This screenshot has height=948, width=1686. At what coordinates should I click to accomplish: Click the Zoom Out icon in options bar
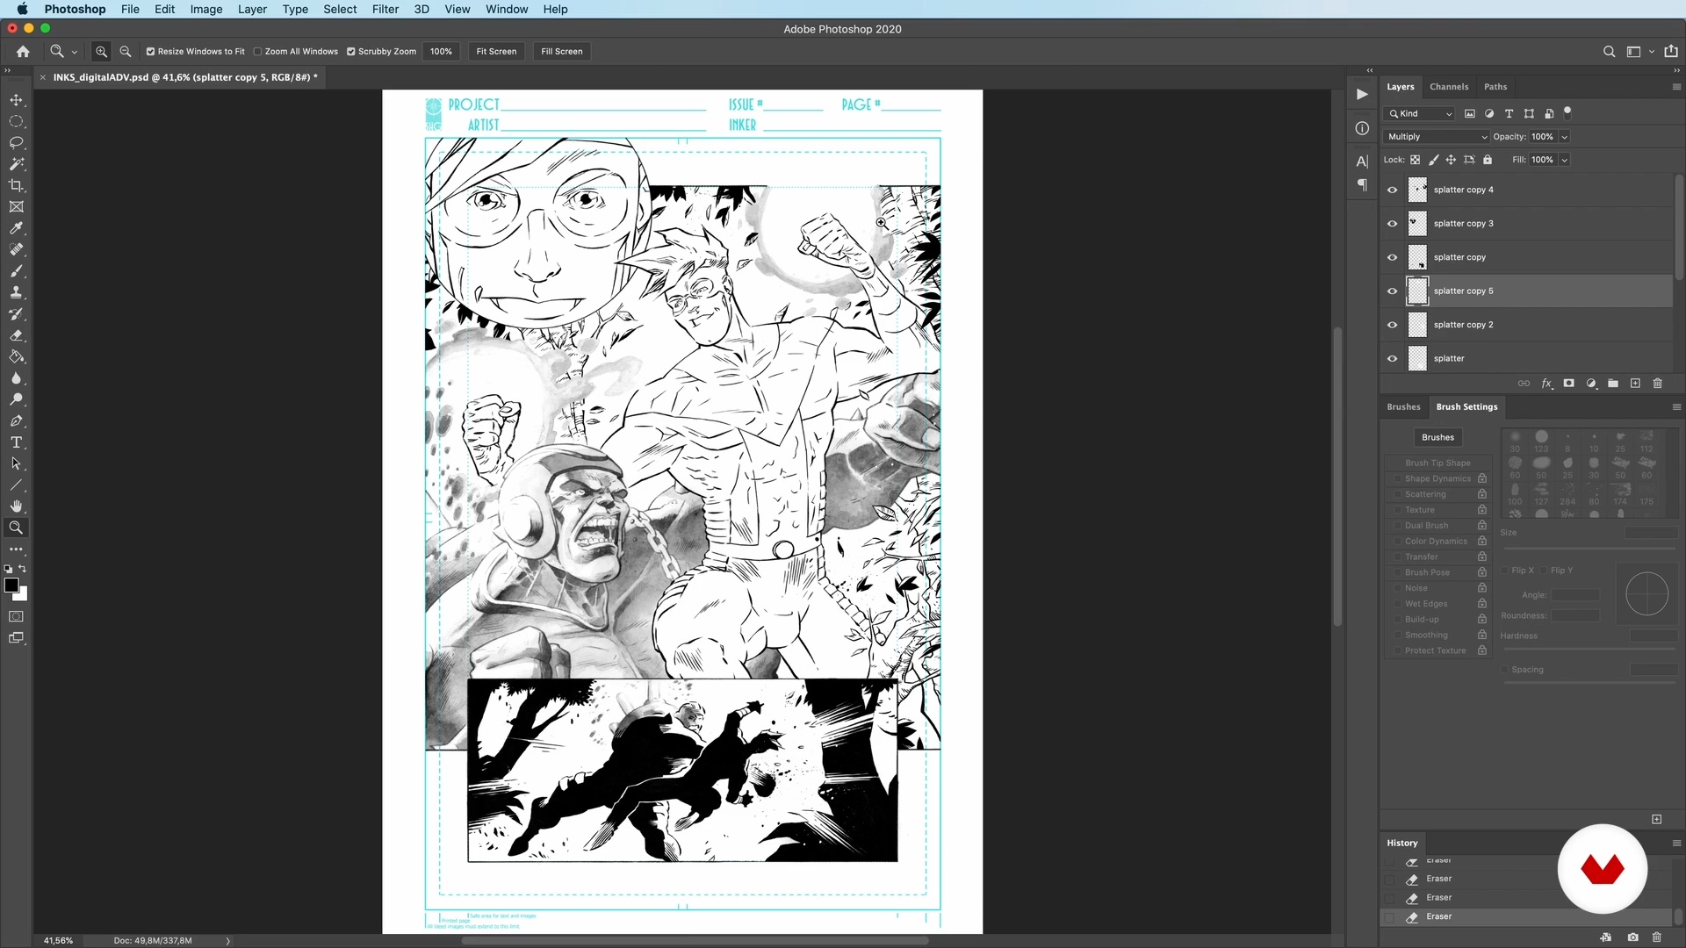(126, 52)
